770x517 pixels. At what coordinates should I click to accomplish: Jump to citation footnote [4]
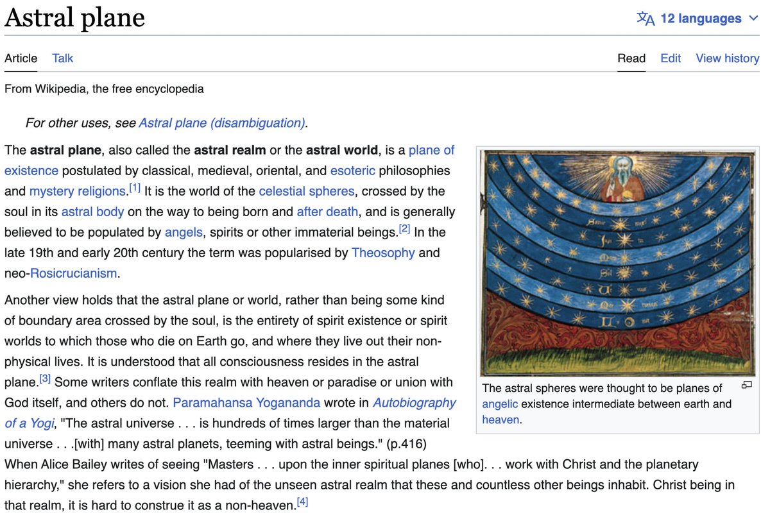point(303,502)
